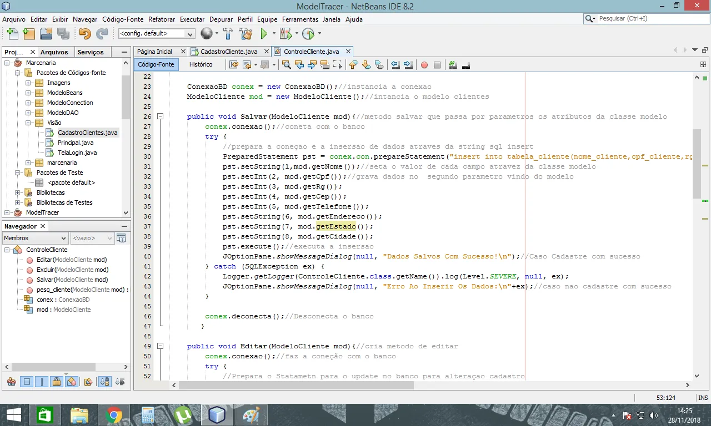
Task: Open the Código-Fonte menu in the menu bar
Action: [x=123, y=19]
